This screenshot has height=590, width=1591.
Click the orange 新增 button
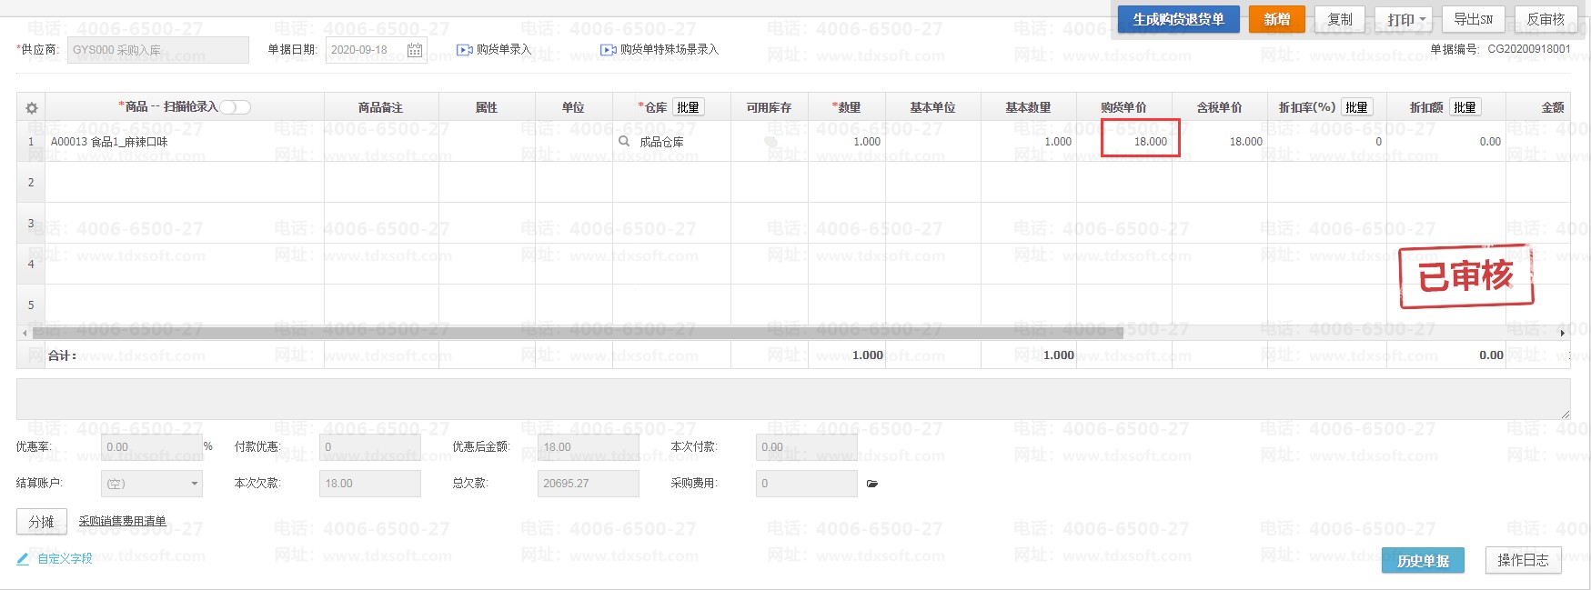(x=1276, y=19)
